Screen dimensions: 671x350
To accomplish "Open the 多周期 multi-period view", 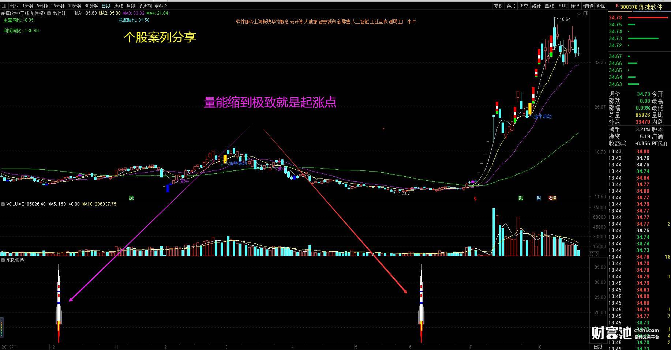I will tap(145, 6).
